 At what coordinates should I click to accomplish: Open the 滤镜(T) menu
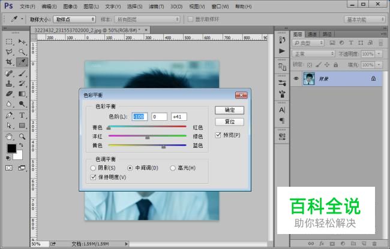156,7
